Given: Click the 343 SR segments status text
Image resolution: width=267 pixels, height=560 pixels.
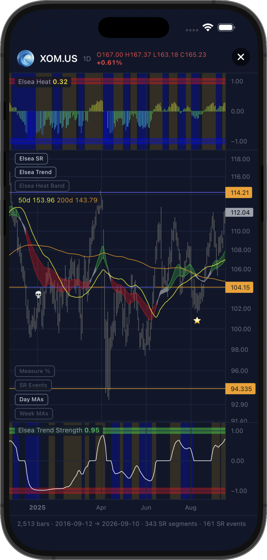Looking at the screenshot, I should 171,524.
